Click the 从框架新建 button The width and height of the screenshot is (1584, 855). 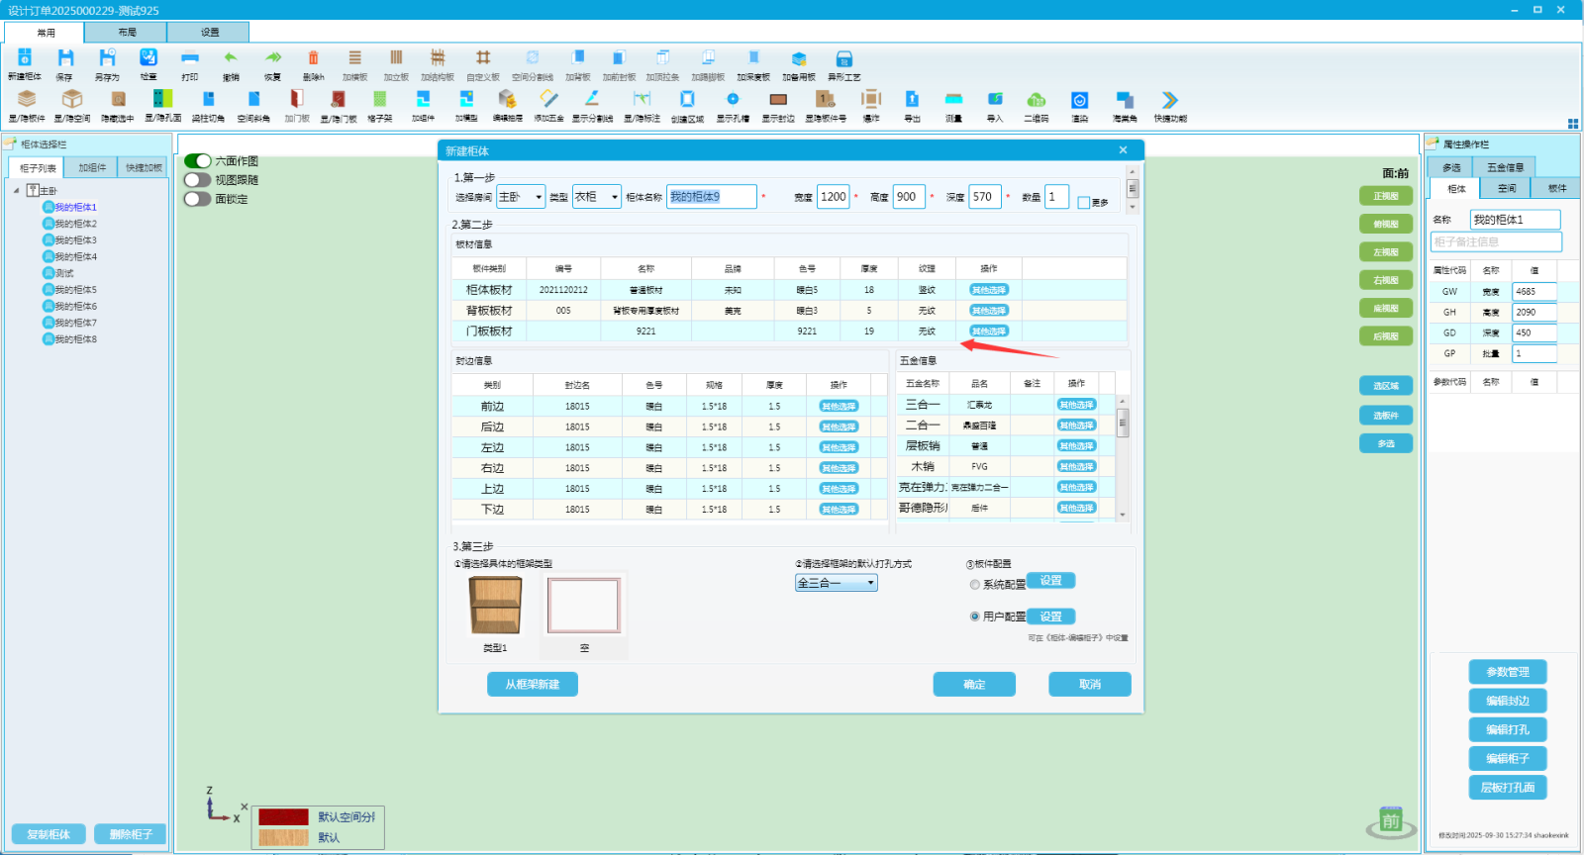tap(533, 685)
